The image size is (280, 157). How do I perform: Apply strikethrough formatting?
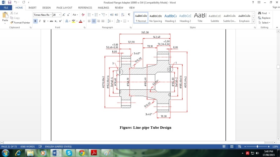tap(51, 21)
